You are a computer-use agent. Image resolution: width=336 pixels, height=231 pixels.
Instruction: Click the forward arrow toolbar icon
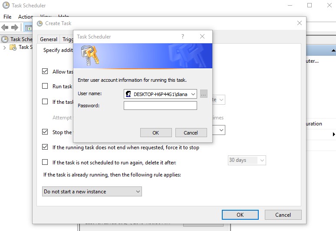pyautogui.click(x=15, y=27)
